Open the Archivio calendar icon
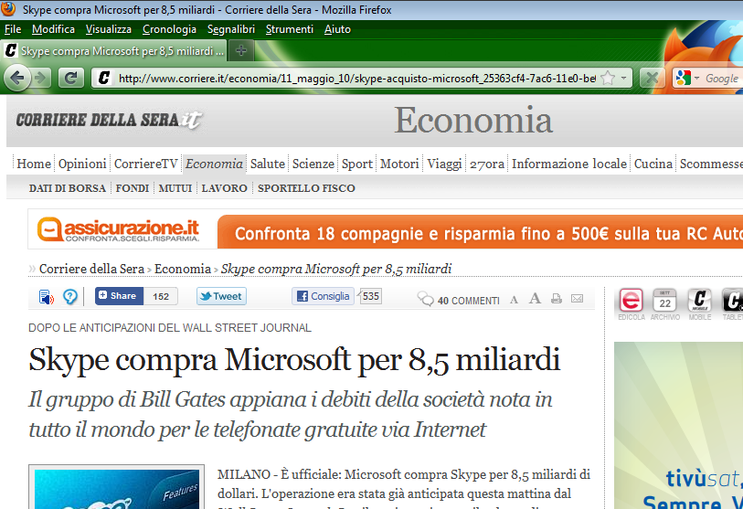Image resolution: width=743 pixels, height=509 pixels. [x=665, y=301]
